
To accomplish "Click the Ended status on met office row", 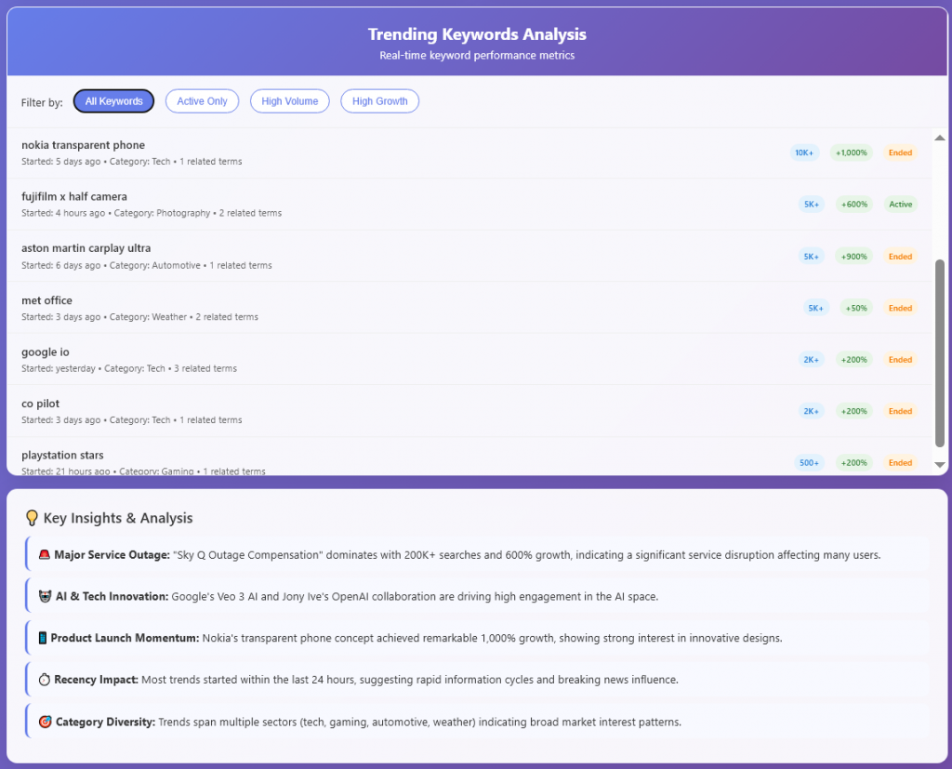I will coord(900,308).
